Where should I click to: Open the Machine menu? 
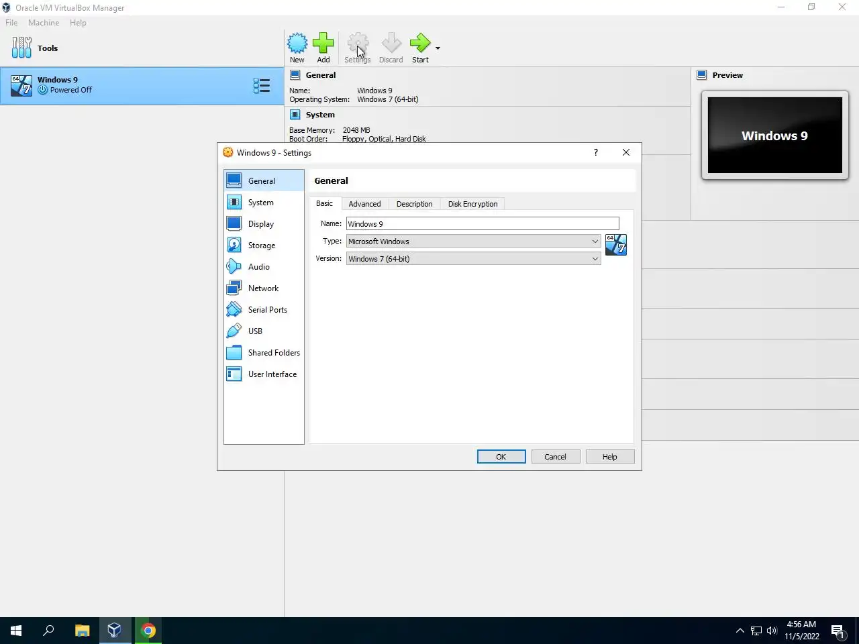click(44, 22)
